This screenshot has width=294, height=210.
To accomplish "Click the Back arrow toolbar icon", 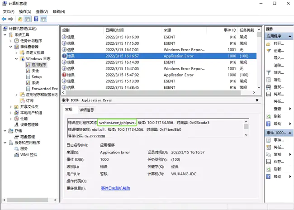I will coord(4,19).
